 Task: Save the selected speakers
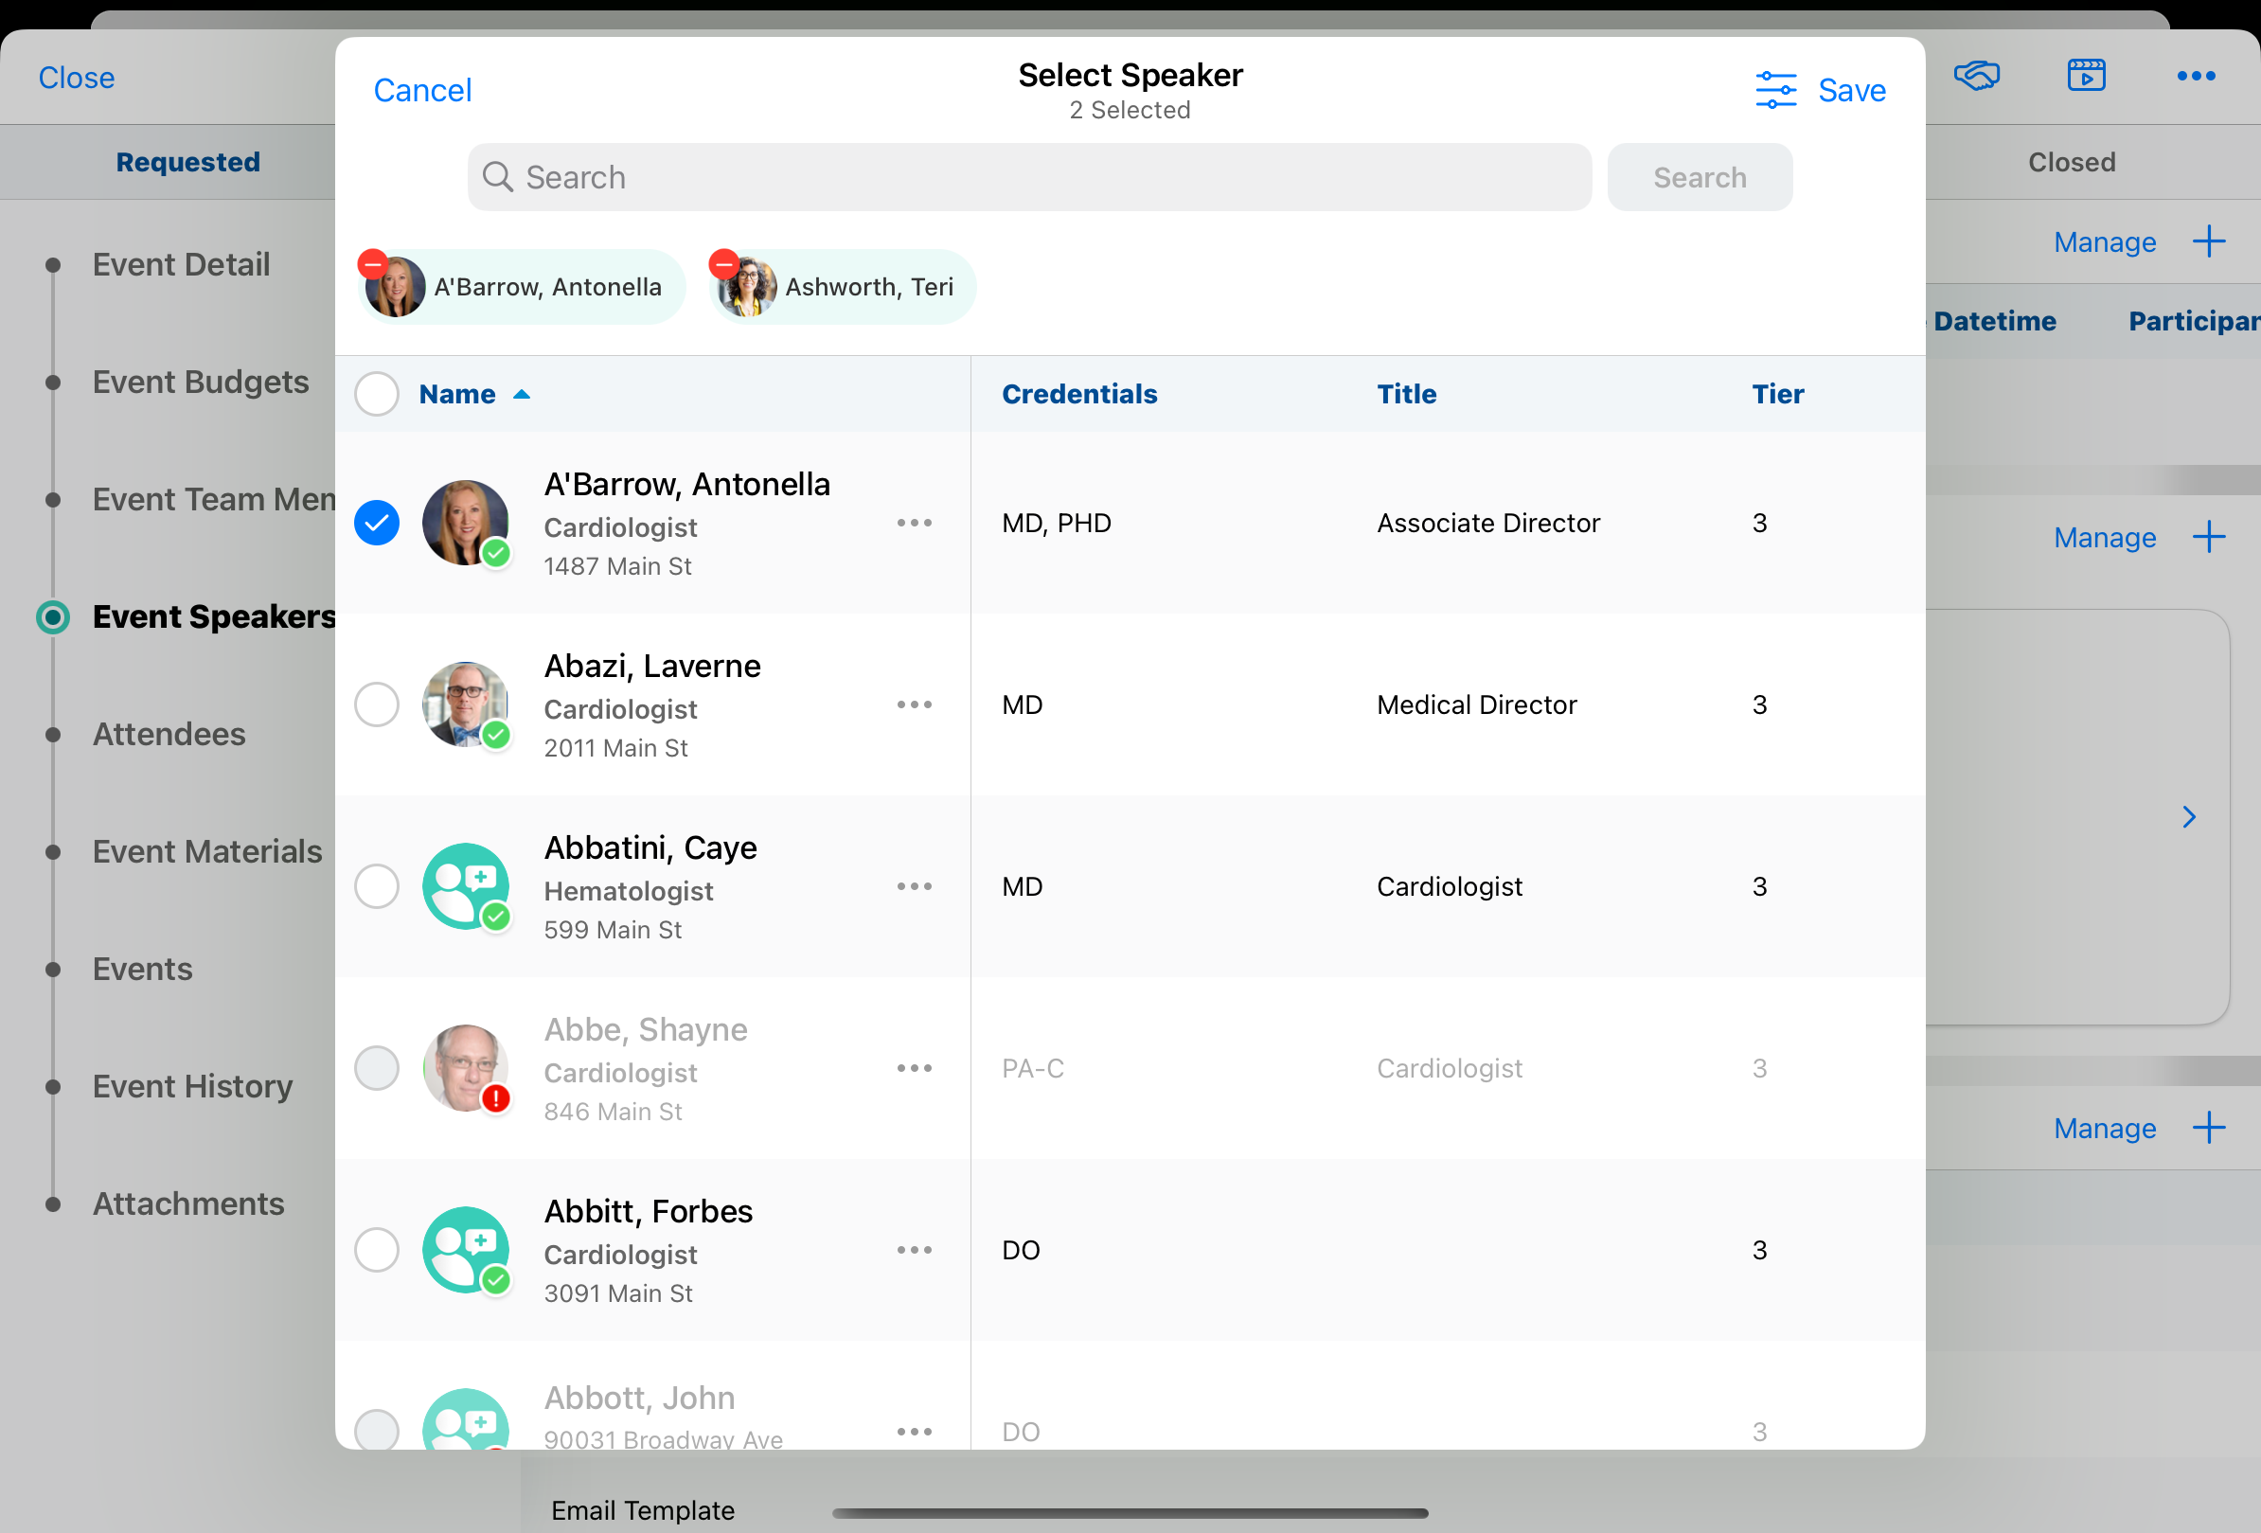coord(1850,91)
